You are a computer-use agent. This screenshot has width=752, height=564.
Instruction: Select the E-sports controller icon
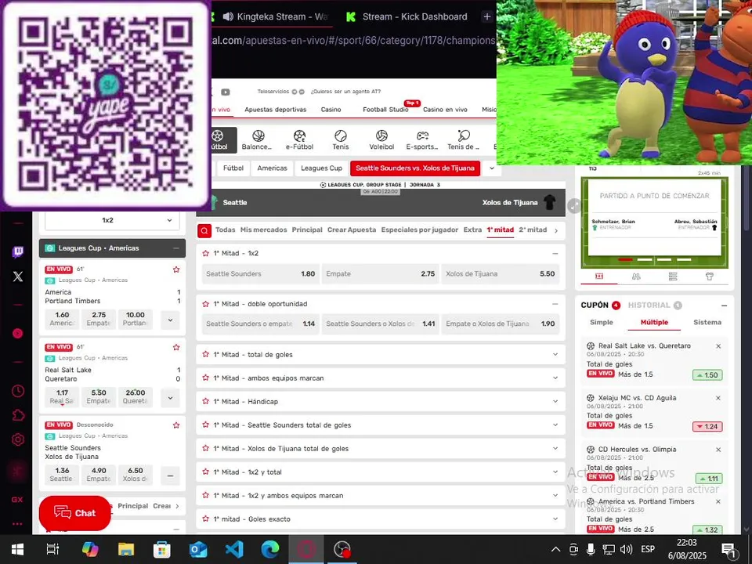pos(422,140)
